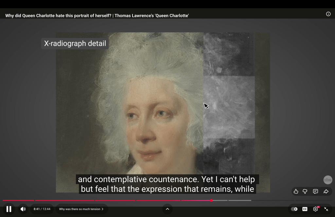Screen dimensions: 335x217
Task: Share the video via arrow icon
Action: pos(326,192)
